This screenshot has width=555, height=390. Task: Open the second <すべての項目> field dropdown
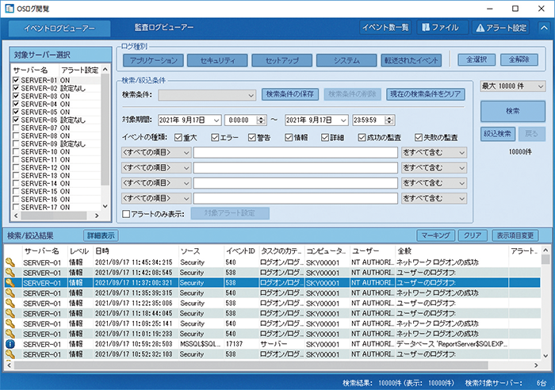(156, 168)
